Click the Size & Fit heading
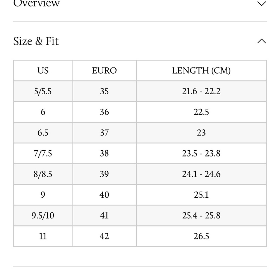Screen dimensions: 280x280 (x=36, y=41)
